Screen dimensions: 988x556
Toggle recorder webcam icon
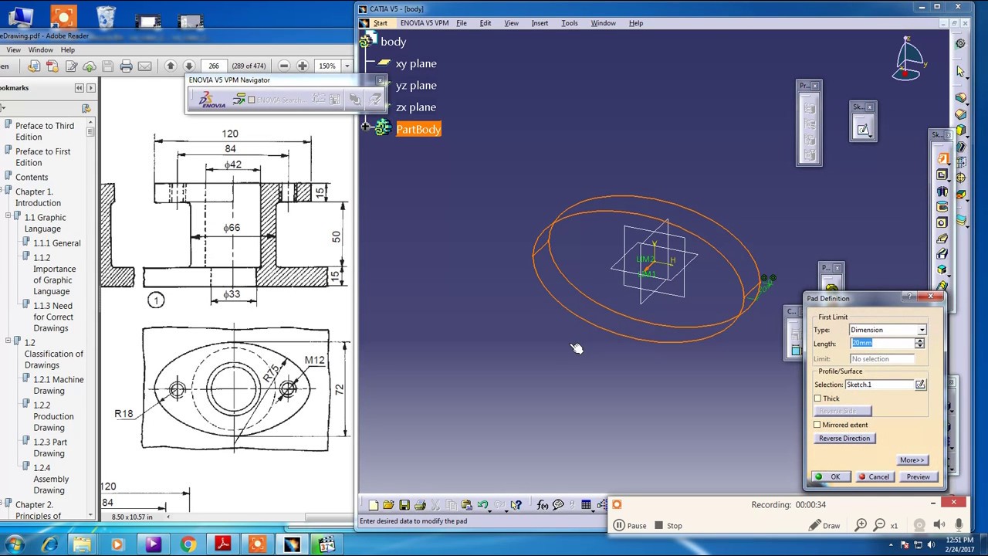(919, 525)
